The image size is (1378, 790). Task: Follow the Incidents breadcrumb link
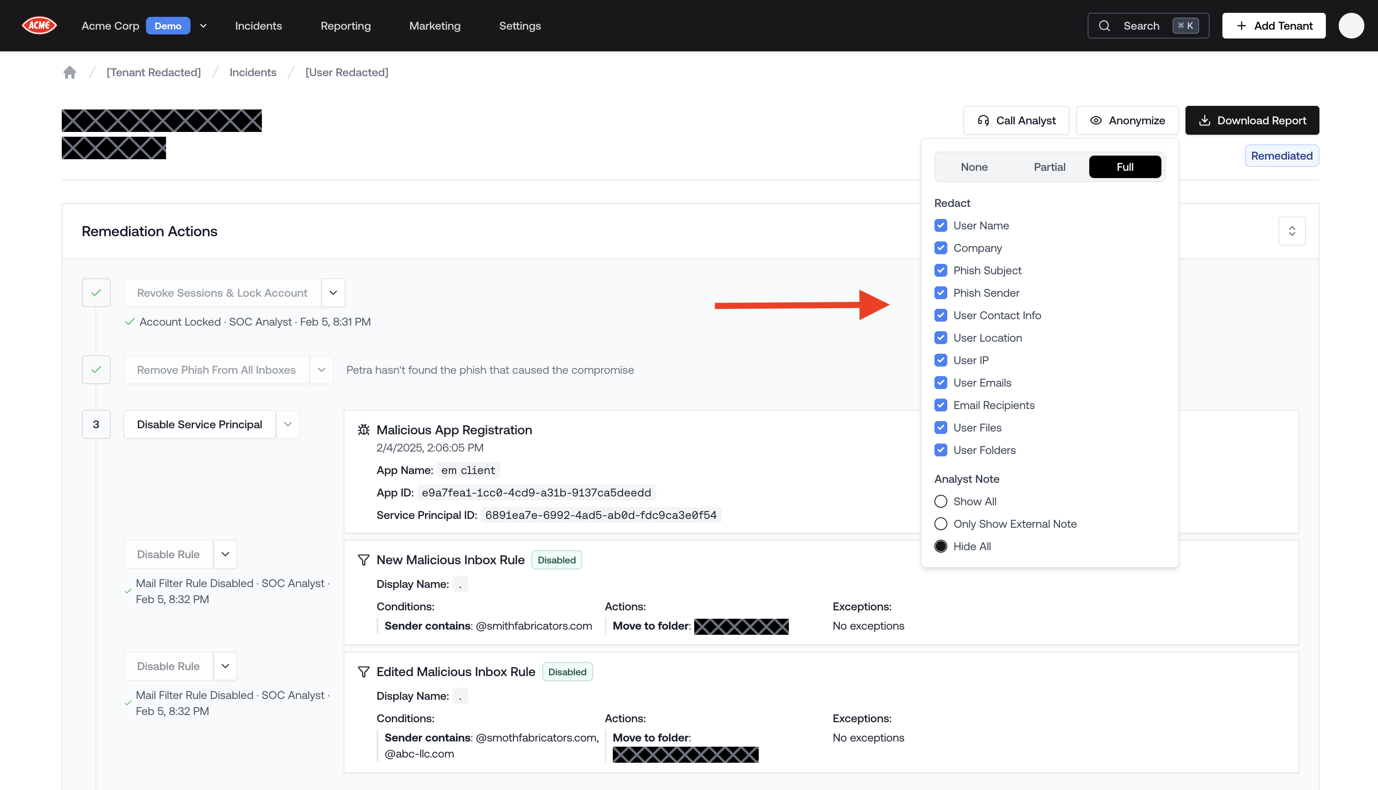pyautogui.click(x=253, y=72)
